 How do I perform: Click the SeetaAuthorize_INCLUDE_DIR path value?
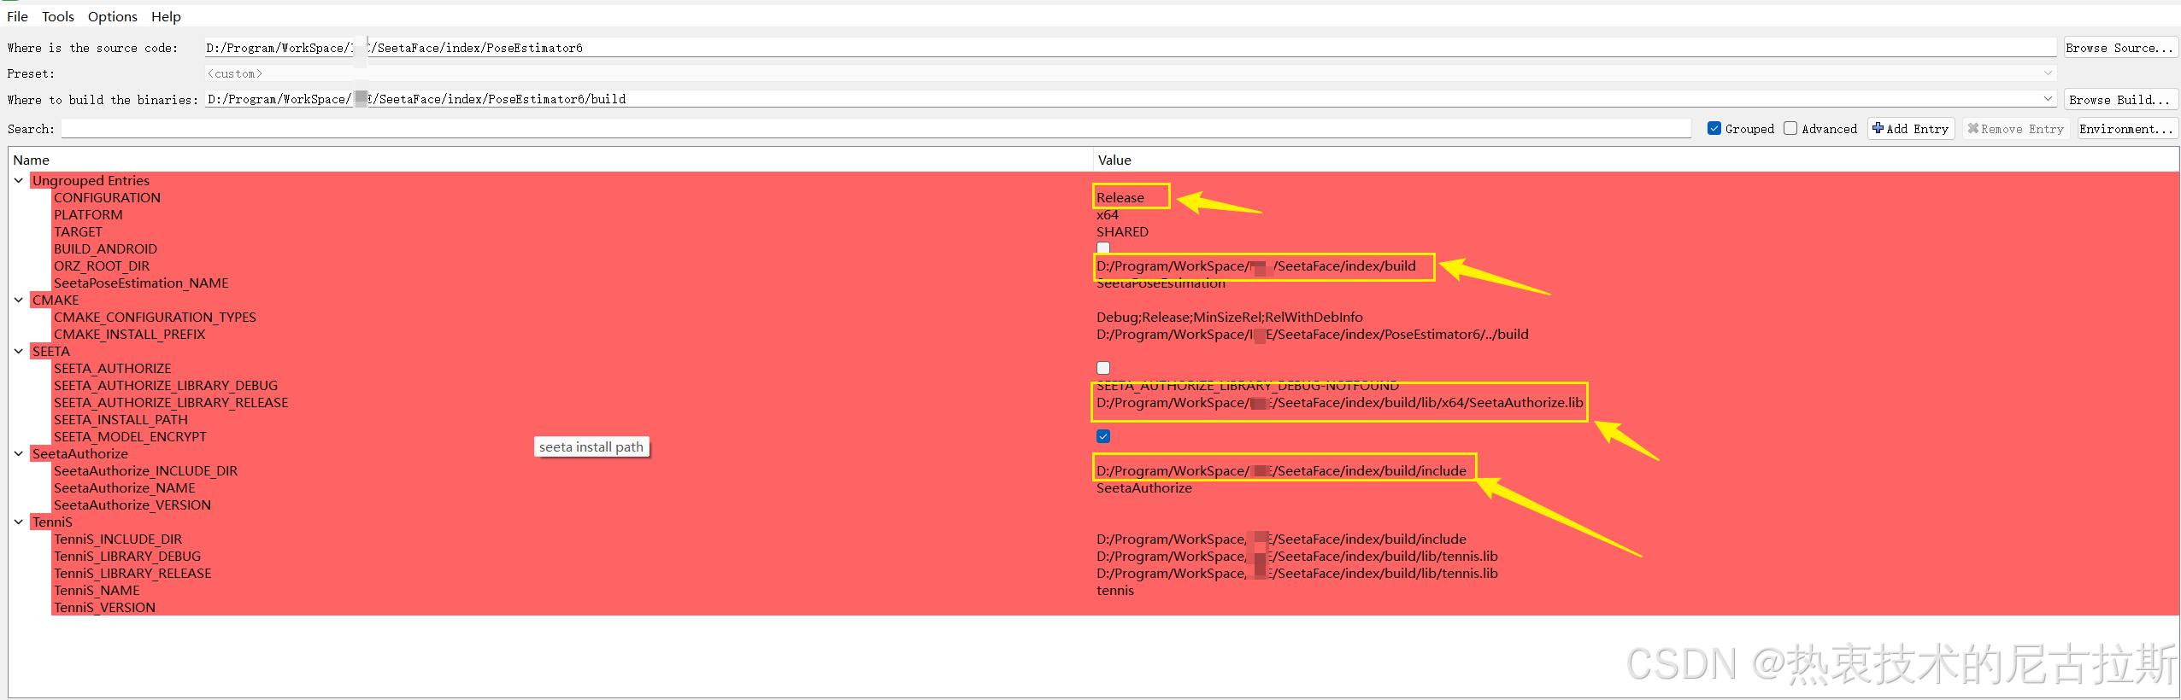tap(1281, 470)
